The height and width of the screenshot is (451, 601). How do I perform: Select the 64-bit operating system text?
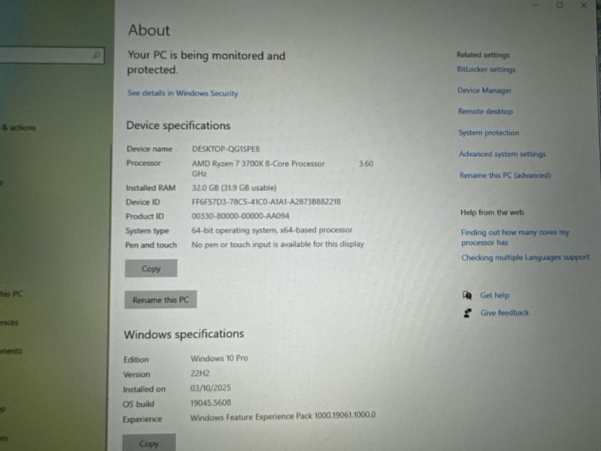[272, 230]
